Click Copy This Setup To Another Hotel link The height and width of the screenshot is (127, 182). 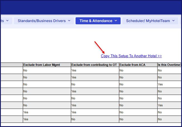(x=131, y=56)
